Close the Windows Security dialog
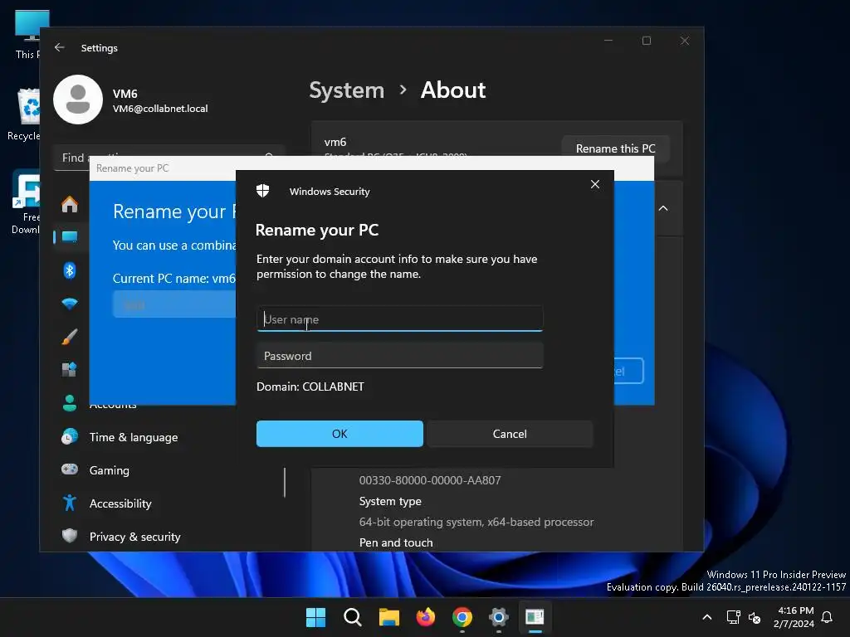Viewport: 850px width, 637px height. 594,184
